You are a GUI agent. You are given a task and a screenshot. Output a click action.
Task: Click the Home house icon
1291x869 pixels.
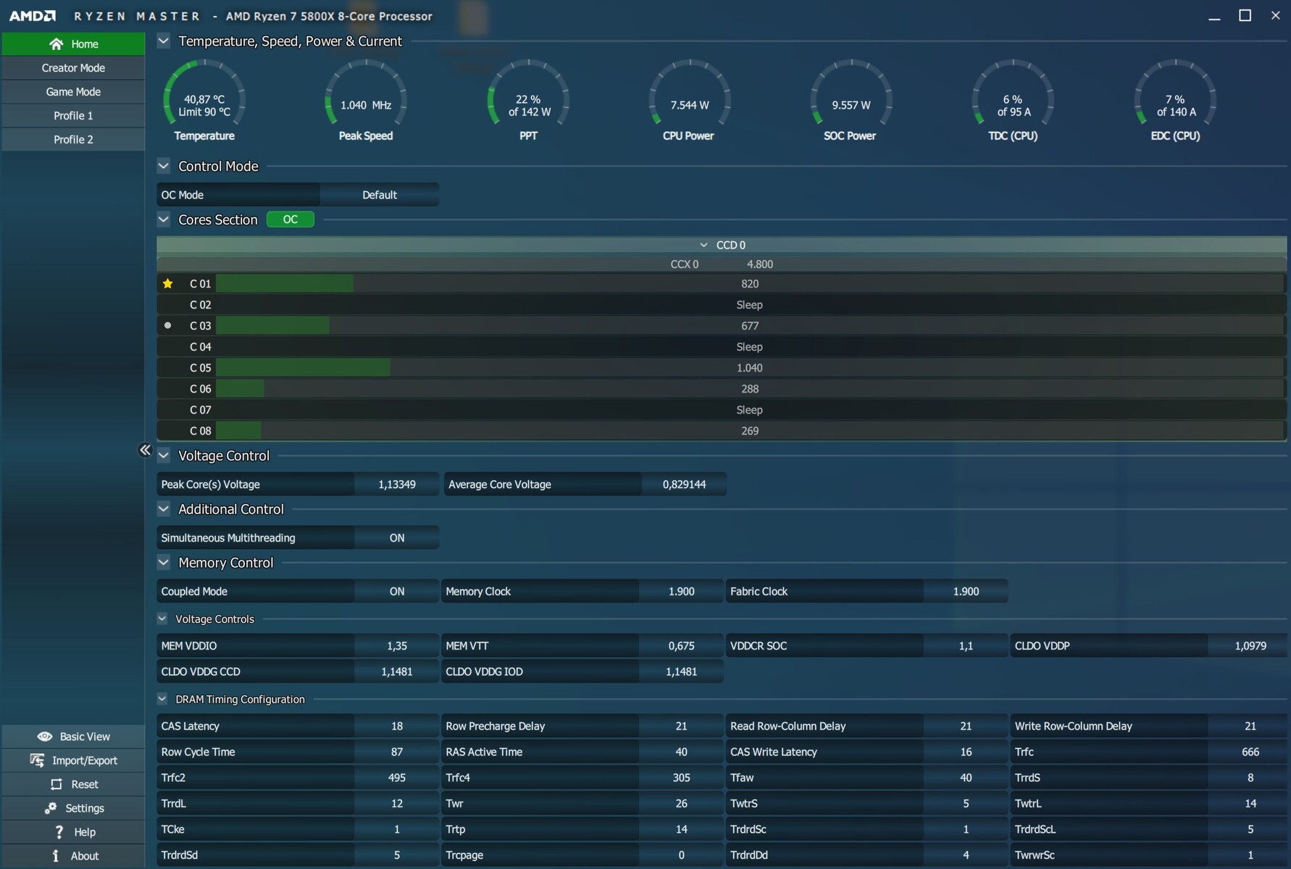pos(56,44)
